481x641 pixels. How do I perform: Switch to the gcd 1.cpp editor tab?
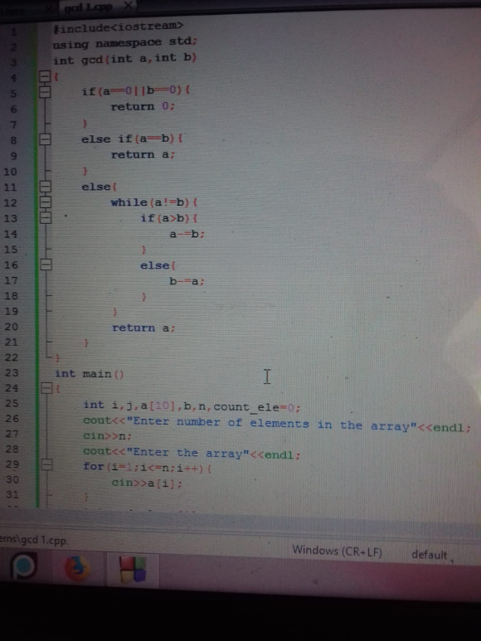pos(88,7)
